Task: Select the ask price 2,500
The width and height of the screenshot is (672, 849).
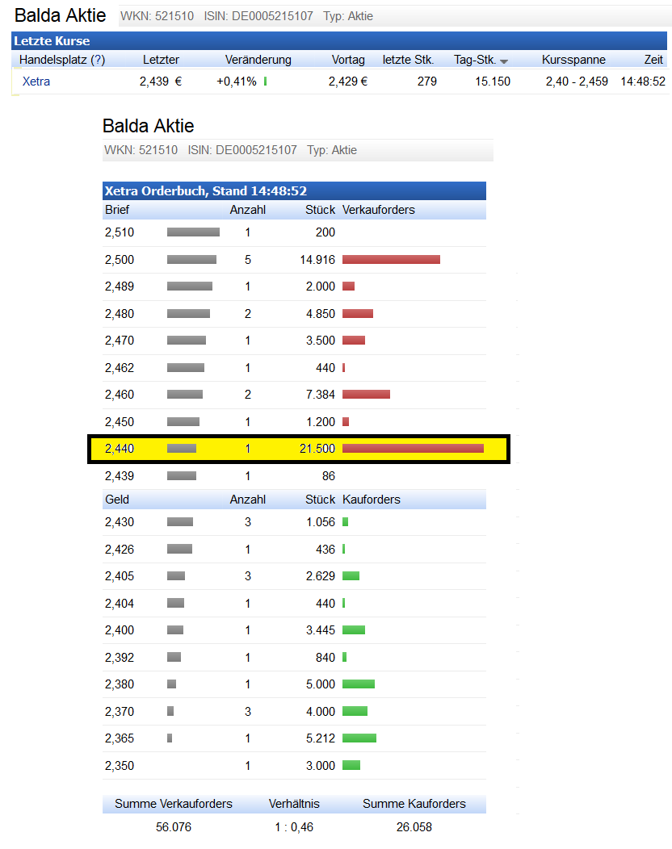Action: [x=120, y=260]
